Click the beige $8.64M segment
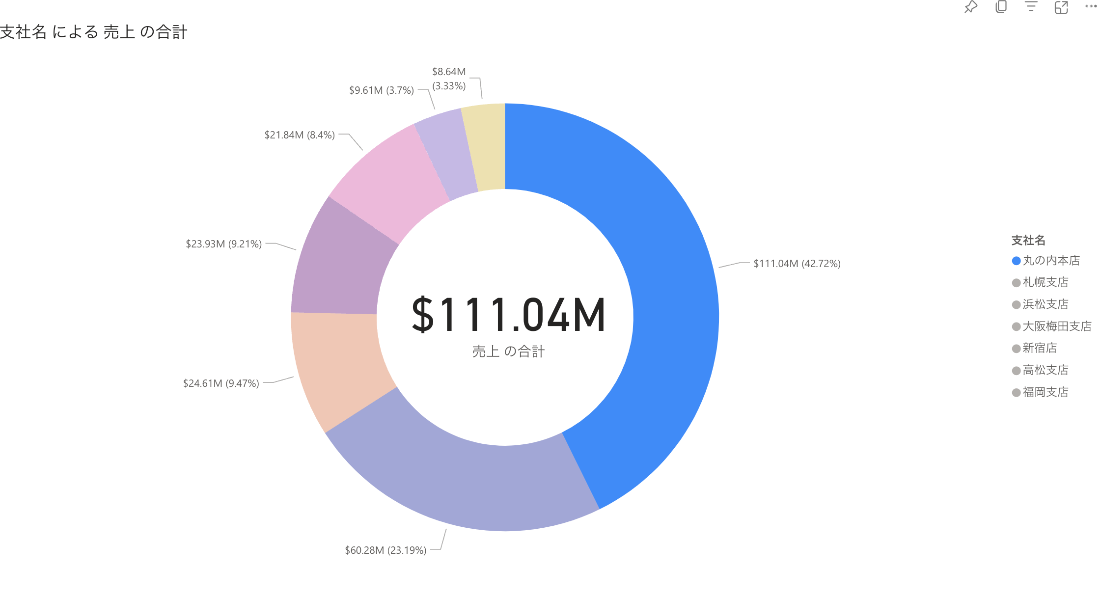 (487, 146)
